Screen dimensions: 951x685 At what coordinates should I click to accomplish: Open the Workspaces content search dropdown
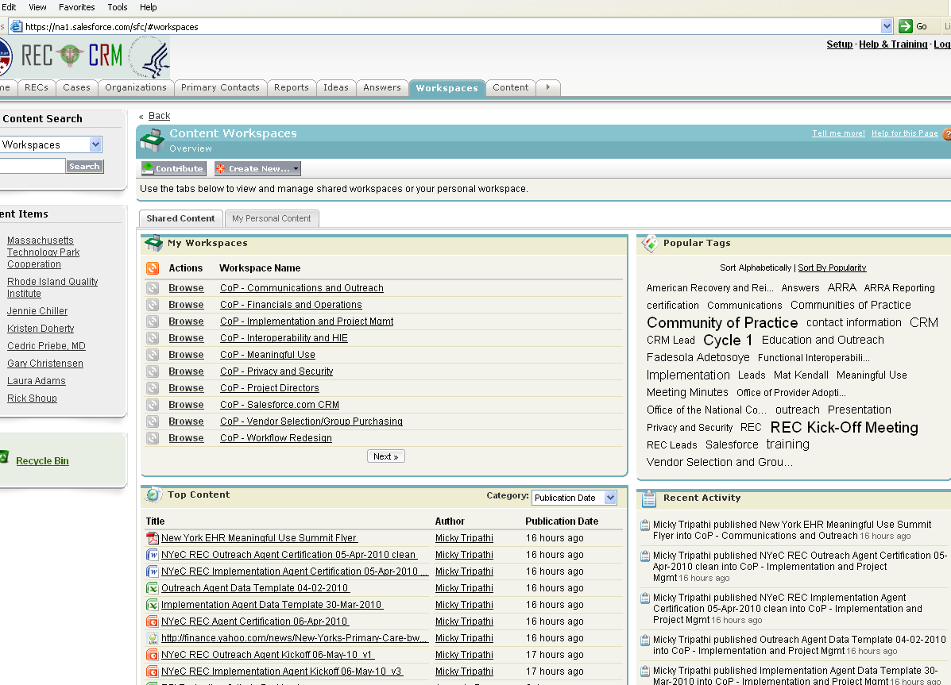click(95, 144)
